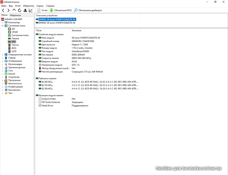
Task: Select CPUID item in tree
Action: (x=15, y=32)
